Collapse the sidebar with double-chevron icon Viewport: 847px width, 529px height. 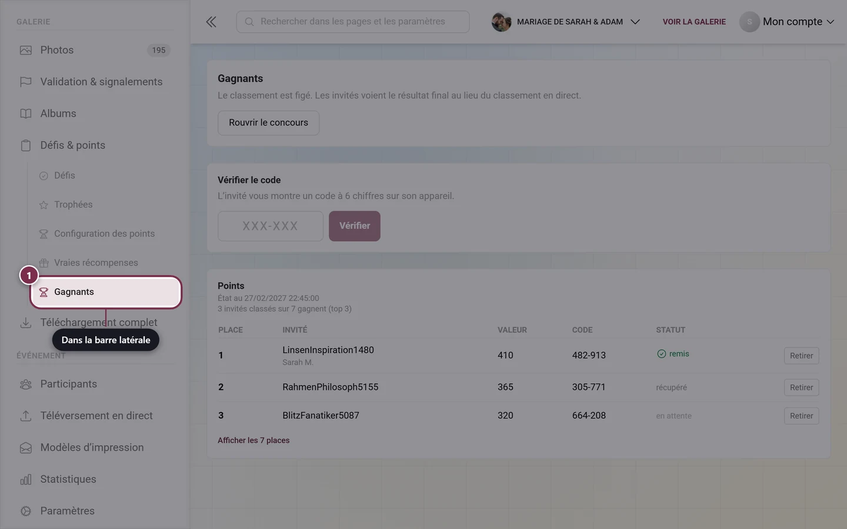point(211,22)
